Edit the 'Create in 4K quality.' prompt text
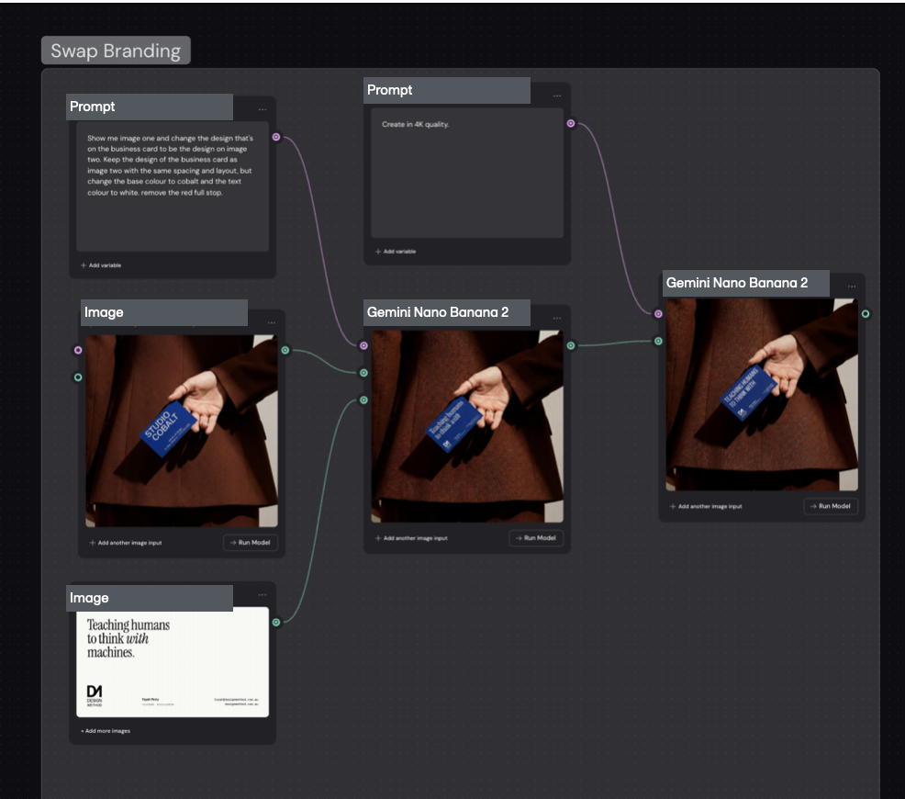Viewport: 905px width, 799px height. pyautogui.click(x=467, y=173)
